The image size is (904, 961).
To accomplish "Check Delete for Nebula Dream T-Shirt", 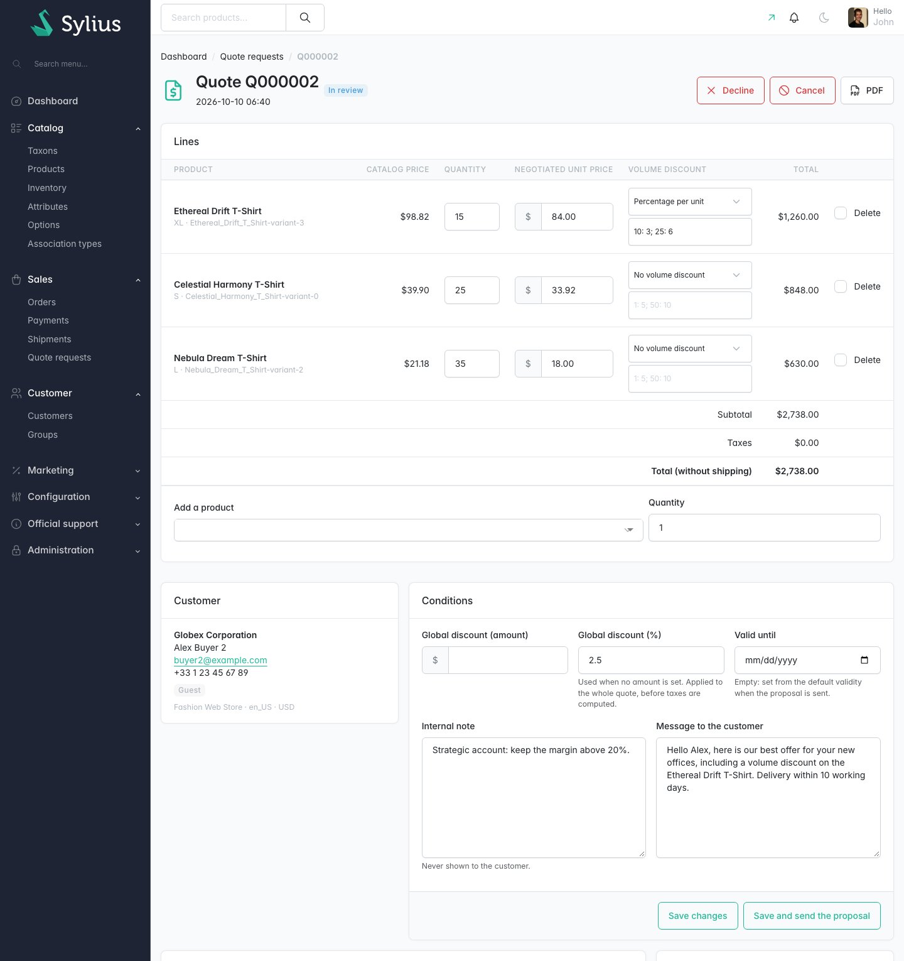I will 841,360.
